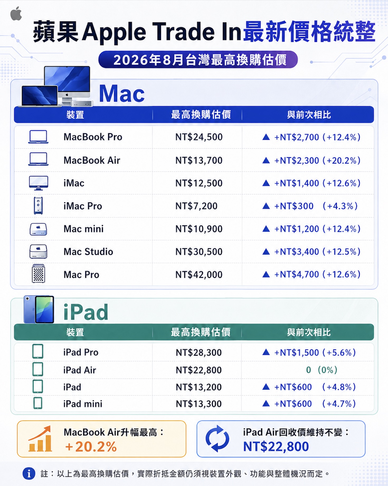Select the iPad Pro device name
388x486 pixels.
(81, 352)
